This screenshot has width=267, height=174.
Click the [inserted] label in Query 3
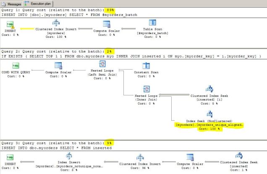239,166
